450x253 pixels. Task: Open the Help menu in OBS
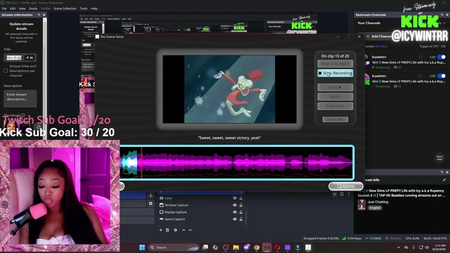click(x=94, y=8)
